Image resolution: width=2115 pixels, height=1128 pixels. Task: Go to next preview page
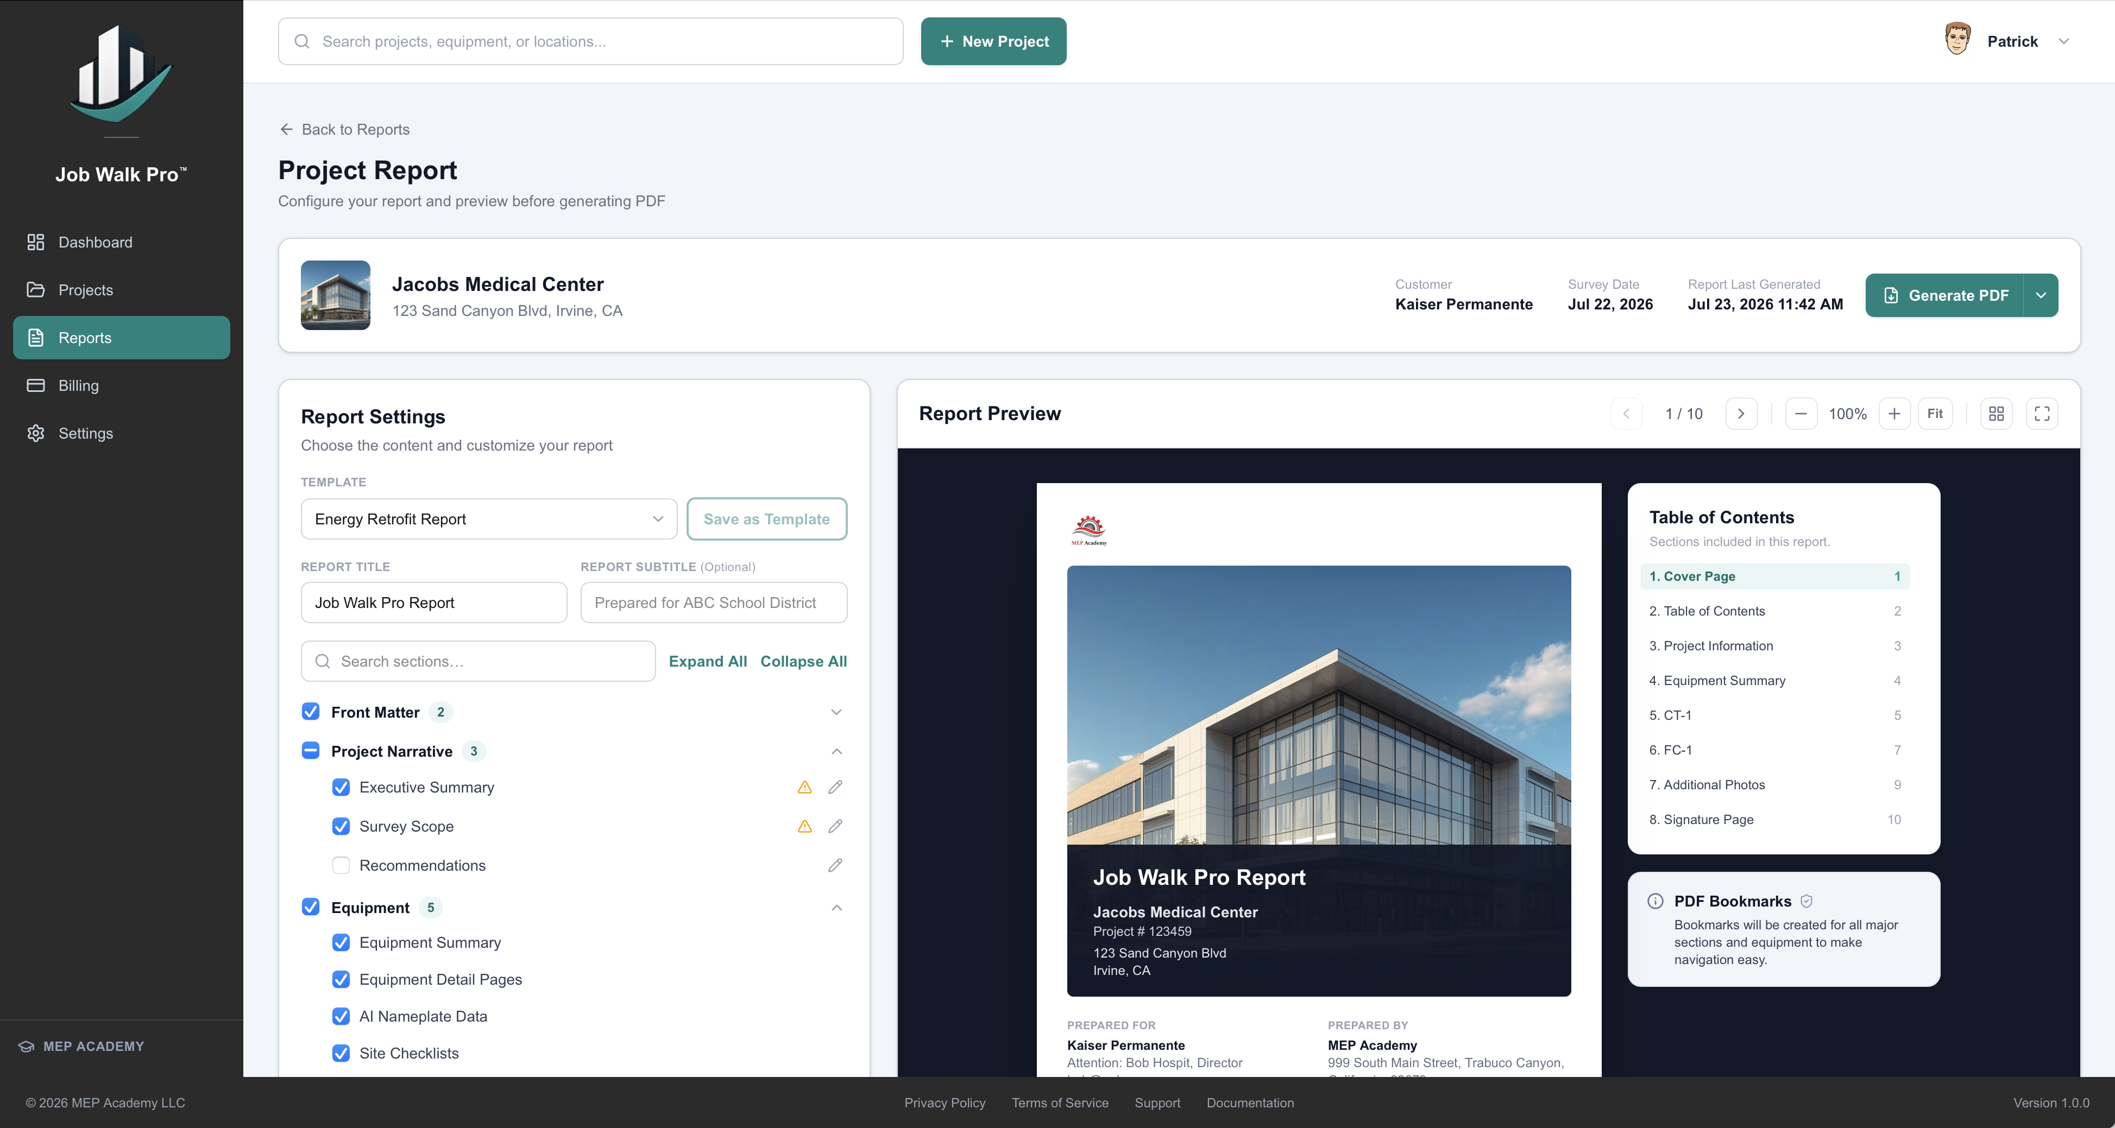[x=1741, y=414]
